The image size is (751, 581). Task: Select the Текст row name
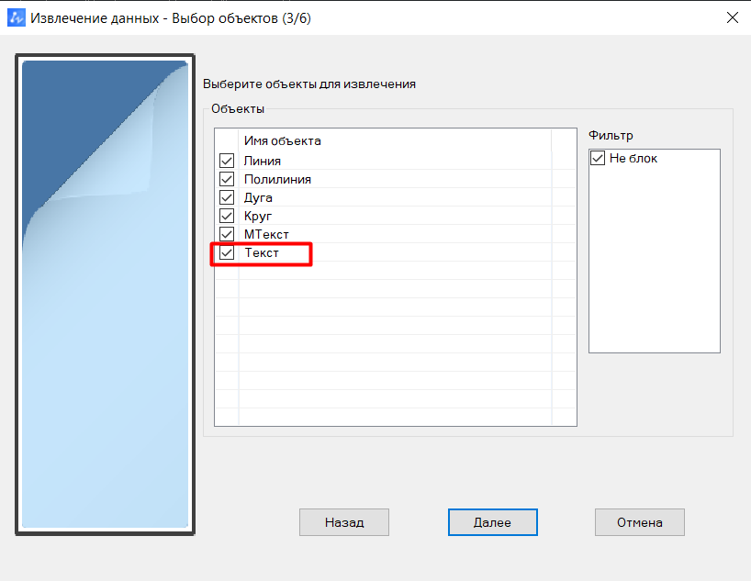point(262,252)
